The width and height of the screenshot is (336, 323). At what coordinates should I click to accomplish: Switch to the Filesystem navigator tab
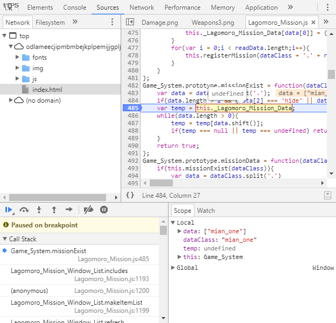click(x=50, y=22)
